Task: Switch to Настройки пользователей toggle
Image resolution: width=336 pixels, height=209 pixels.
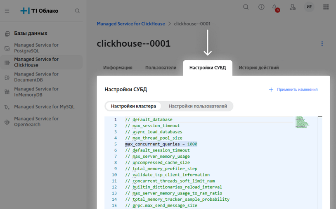Action: [198, 106]
